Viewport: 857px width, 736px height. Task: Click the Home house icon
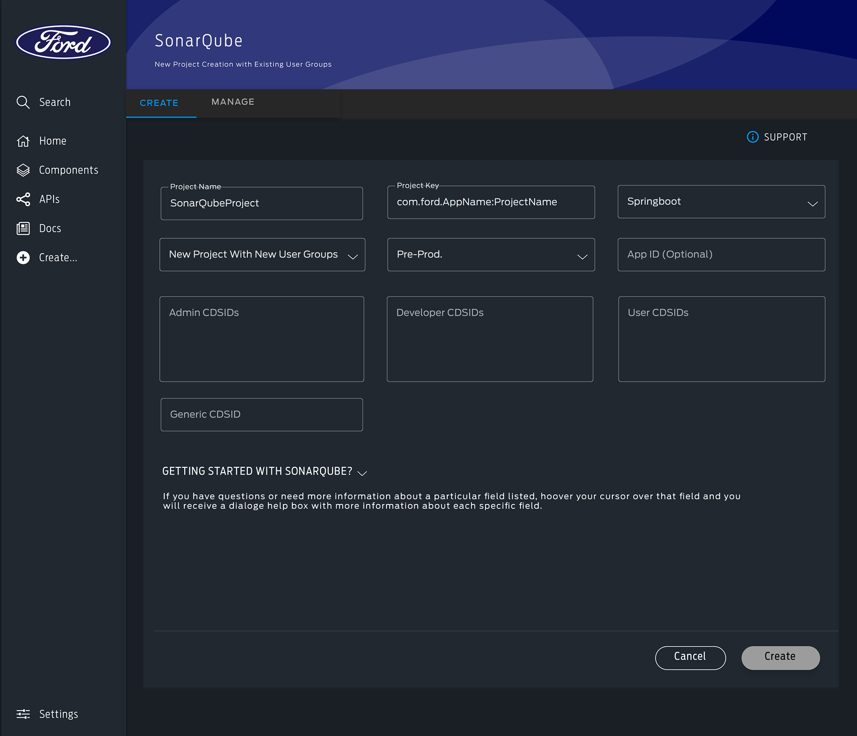23,141
